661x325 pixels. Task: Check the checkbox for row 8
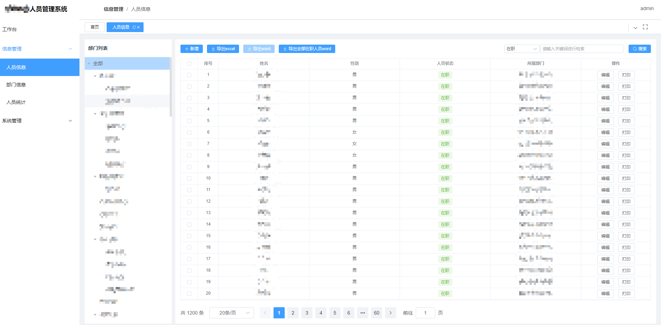[189, 156]
